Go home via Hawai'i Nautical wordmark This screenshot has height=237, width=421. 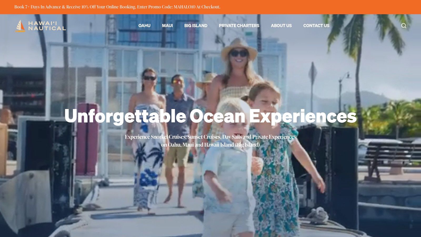coord(47,26)
